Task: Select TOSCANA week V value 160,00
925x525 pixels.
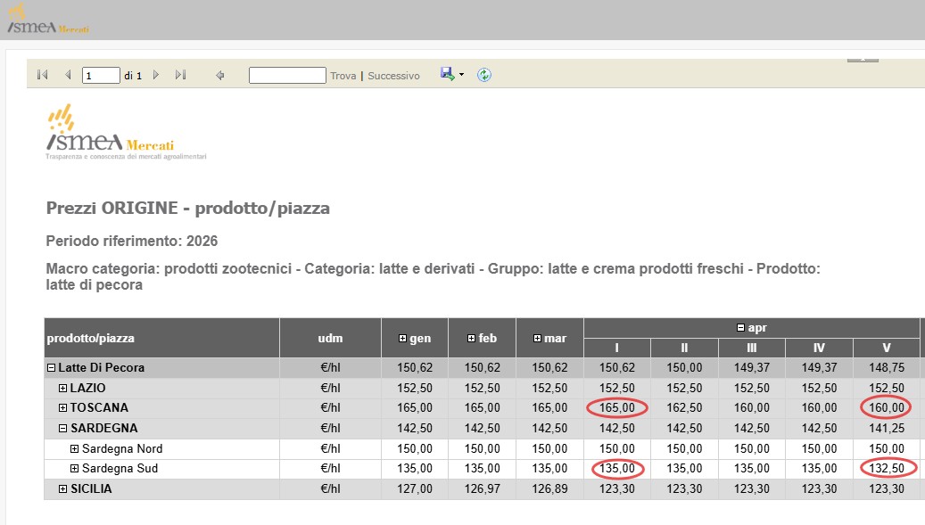Action: click(886, 407)
